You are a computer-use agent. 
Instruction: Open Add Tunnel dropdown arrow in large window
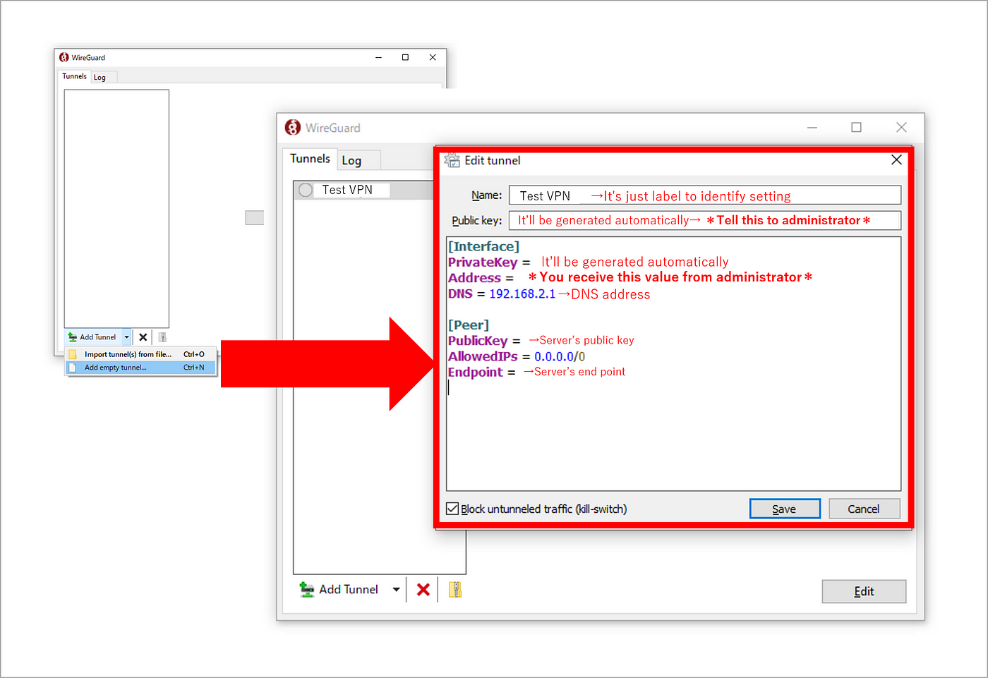click(x=396, y=589)
